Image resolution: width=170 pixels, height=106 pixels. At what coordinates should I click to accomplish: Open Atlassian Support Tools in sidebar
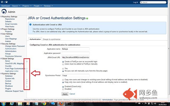(x=14, y=91)
